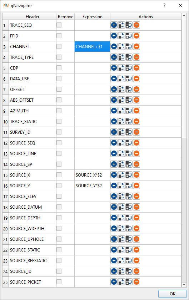This screenshot has width=189, height=300.
Task: Click the orange minus icon for SOURCE_PICKET
Action: tap(136, 282)
